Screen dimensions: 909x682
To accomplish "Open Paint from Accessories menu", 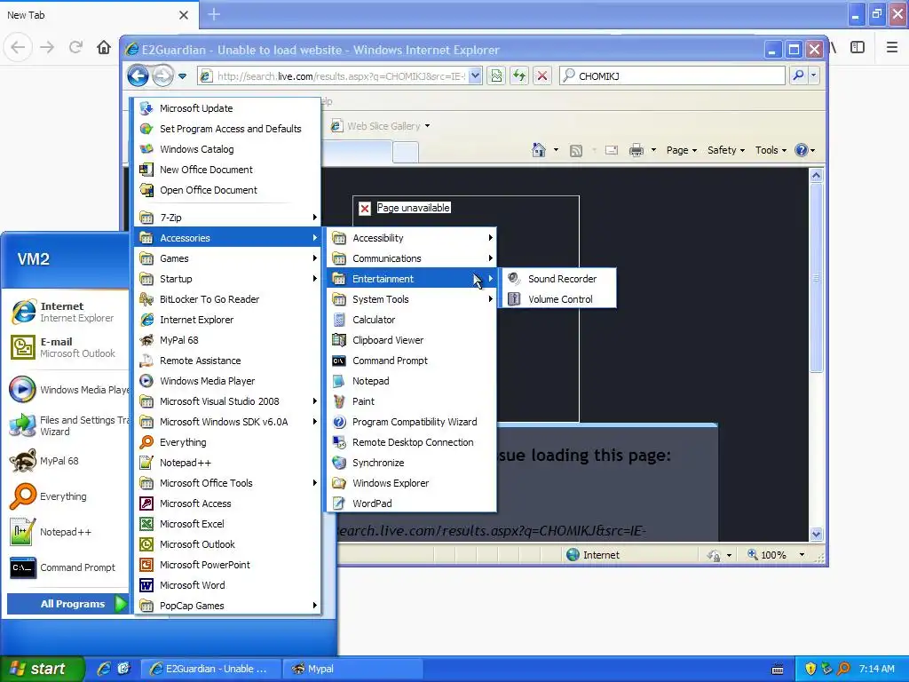I will click(x=412, y=401).
